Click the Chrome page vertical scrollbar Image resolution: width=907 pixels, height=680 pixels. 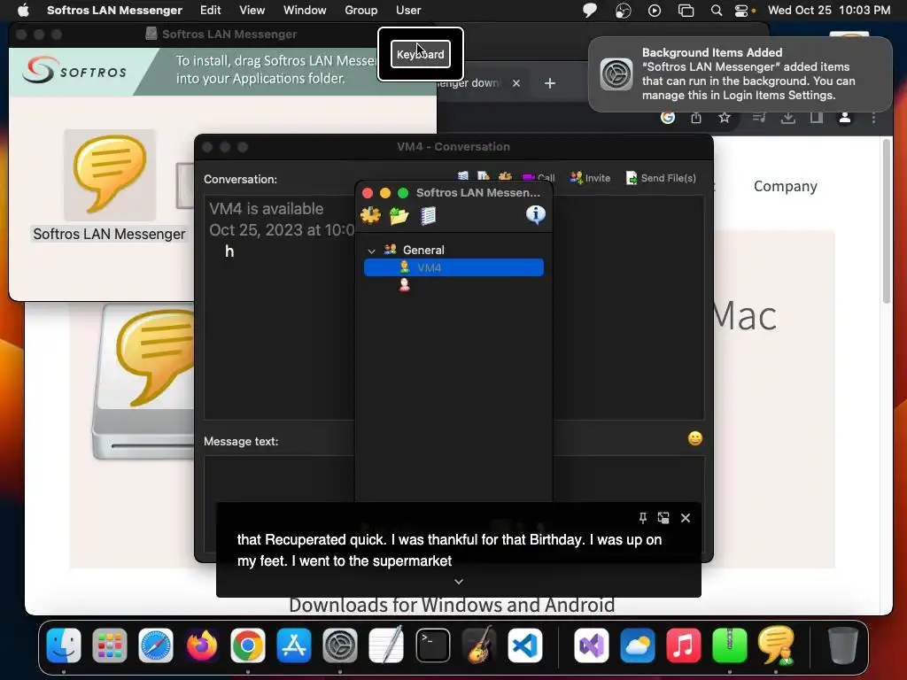[886, 220]
